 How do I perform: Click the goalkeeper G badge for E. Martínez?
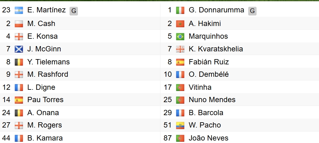click(74, 11)
